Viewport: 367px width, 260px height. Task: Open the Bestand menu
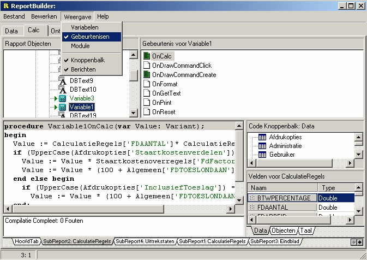click(x=14, y=16)
